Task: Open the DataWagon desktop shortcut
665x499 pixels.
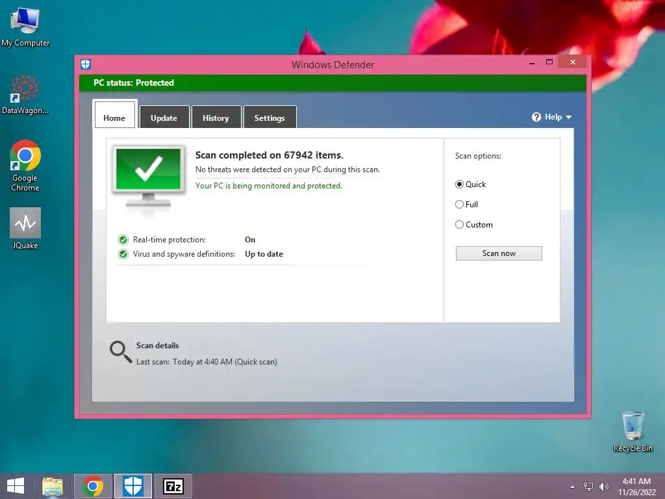Action: click(x=25, y=94)
